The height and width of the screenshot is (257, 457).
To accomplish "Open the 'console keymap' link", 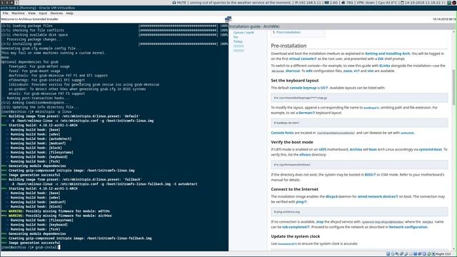I will tap(303, 88).
